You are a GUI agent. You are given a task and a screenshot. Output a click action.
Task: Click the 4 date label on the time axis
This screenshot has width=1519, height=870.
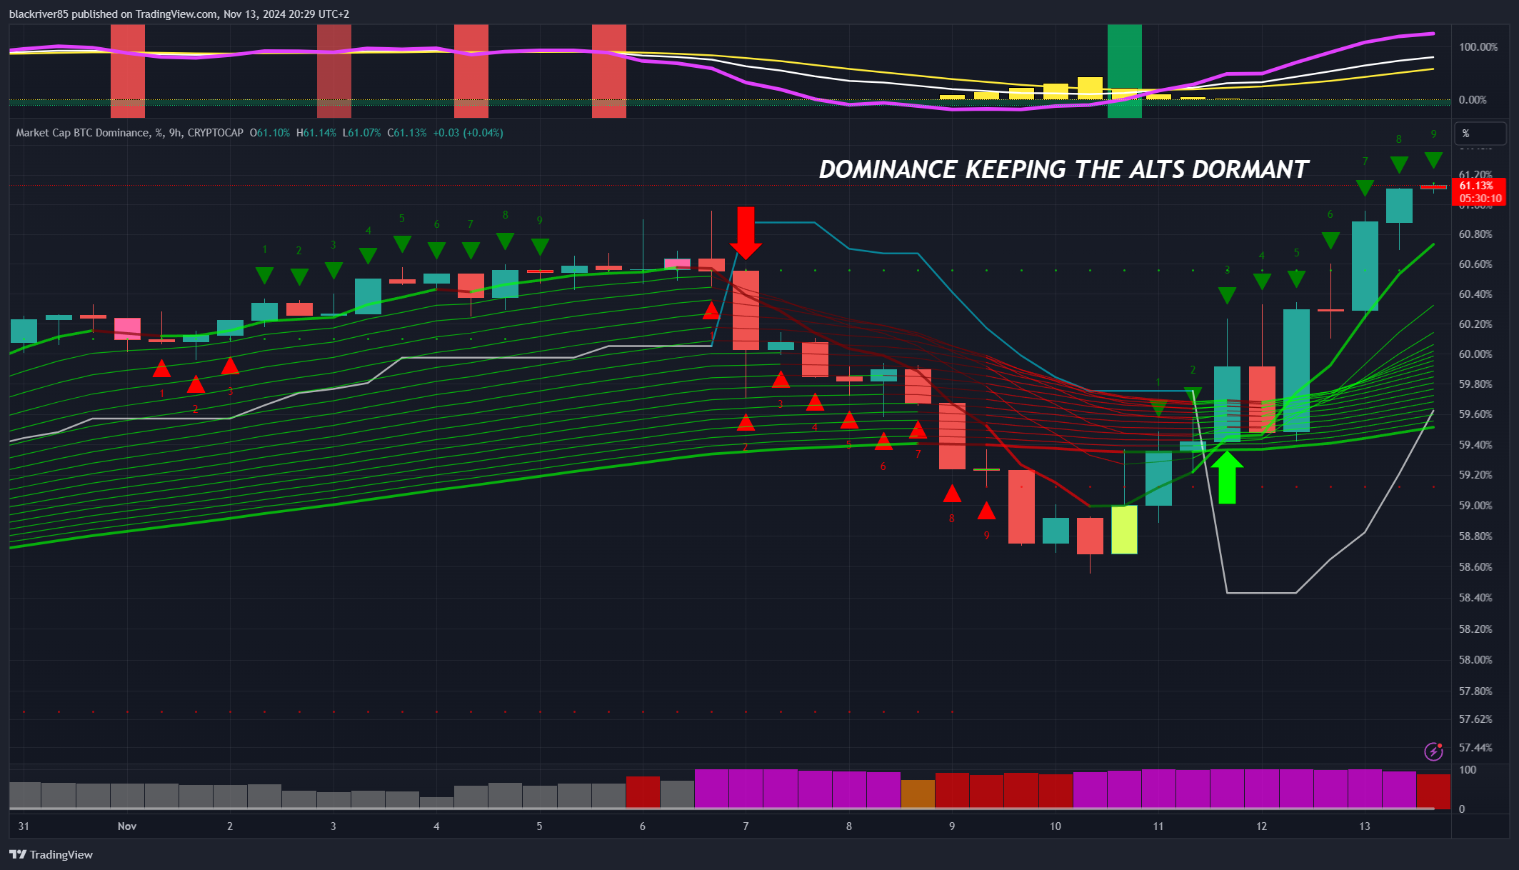click(x=436, y=826)
